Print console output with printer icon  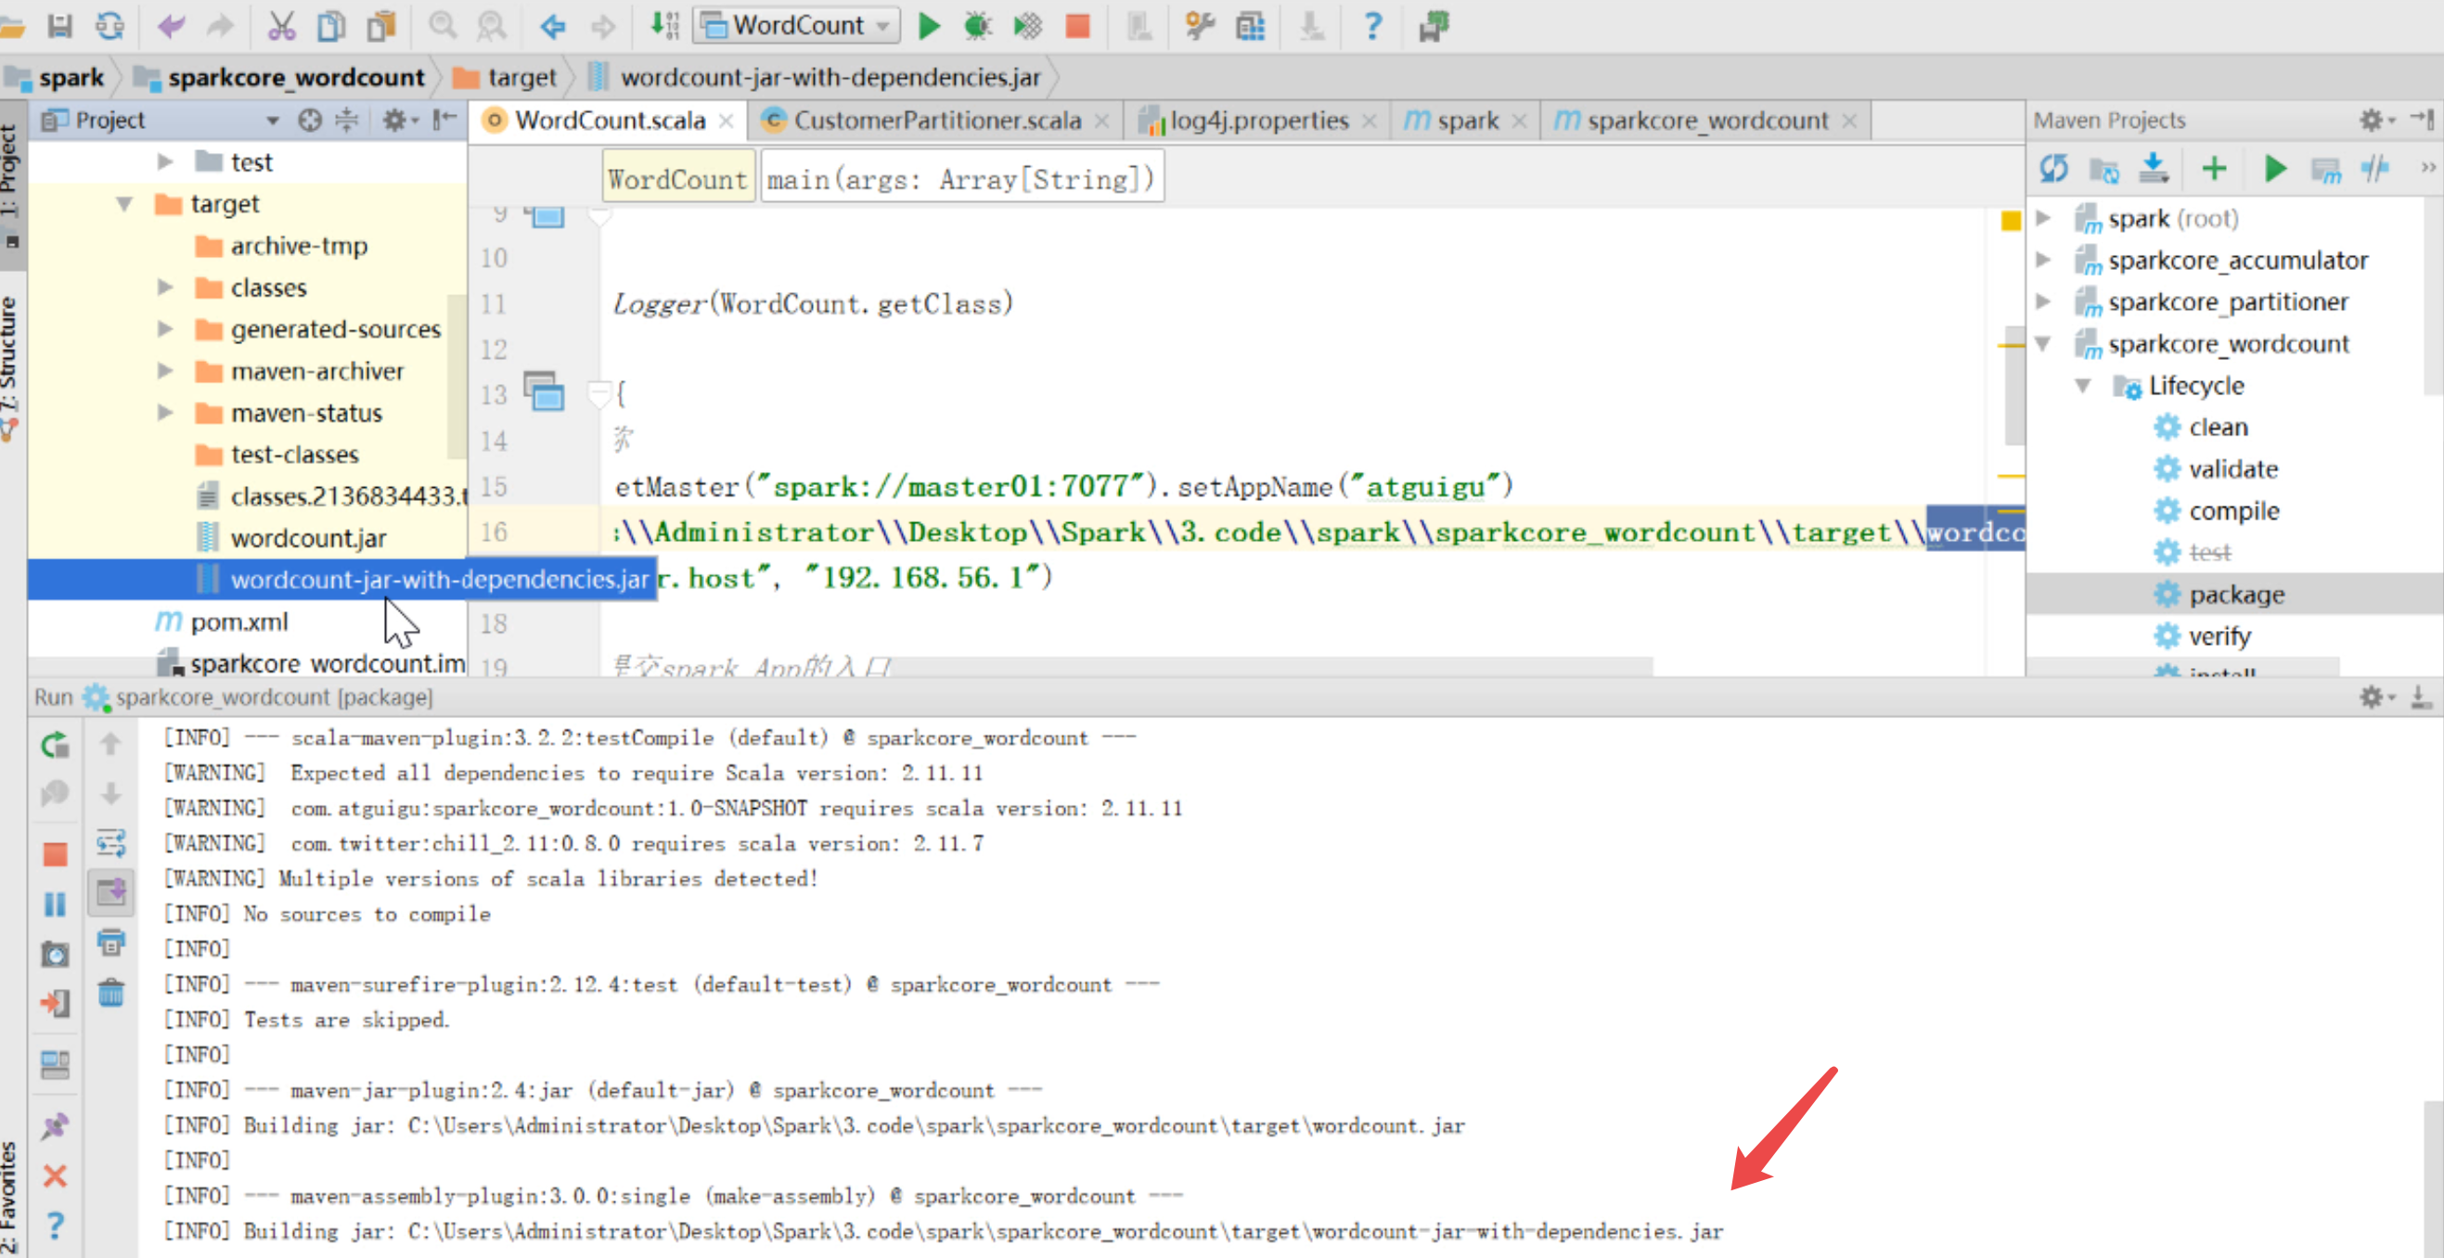[x=111, y=942]
